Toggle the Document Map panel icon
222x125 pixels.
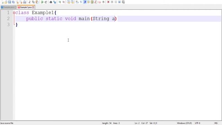coord(92,2)
